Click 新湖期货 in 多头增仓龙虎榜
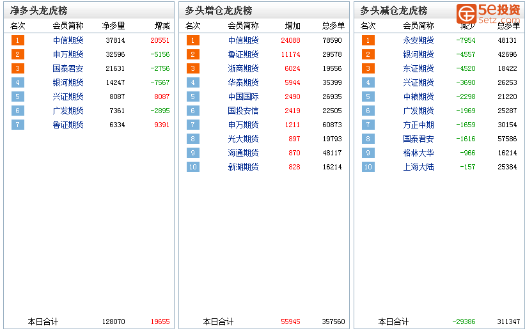Screen dimensions: 525x333 click(243, 167)
